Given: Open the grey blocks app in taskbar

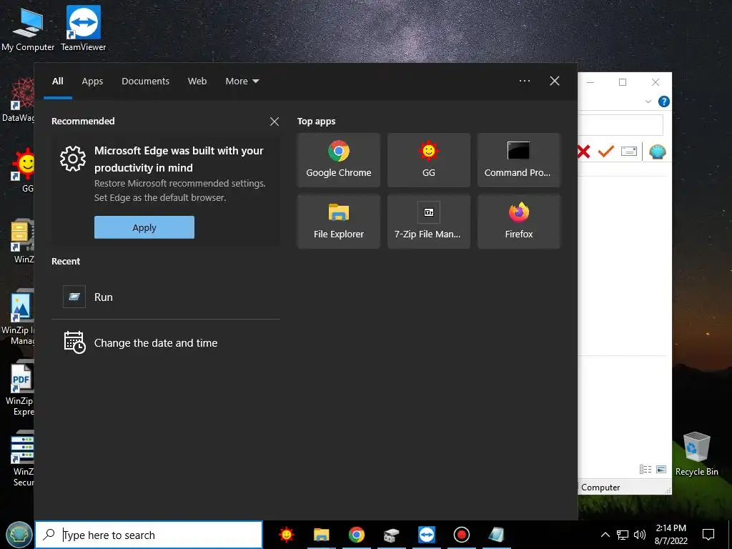Looking at the screenshot, I should click(x=391, y=535).
